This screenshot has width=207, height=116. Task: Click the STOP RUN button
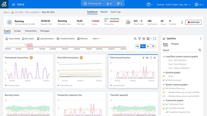tap(193, 22)
